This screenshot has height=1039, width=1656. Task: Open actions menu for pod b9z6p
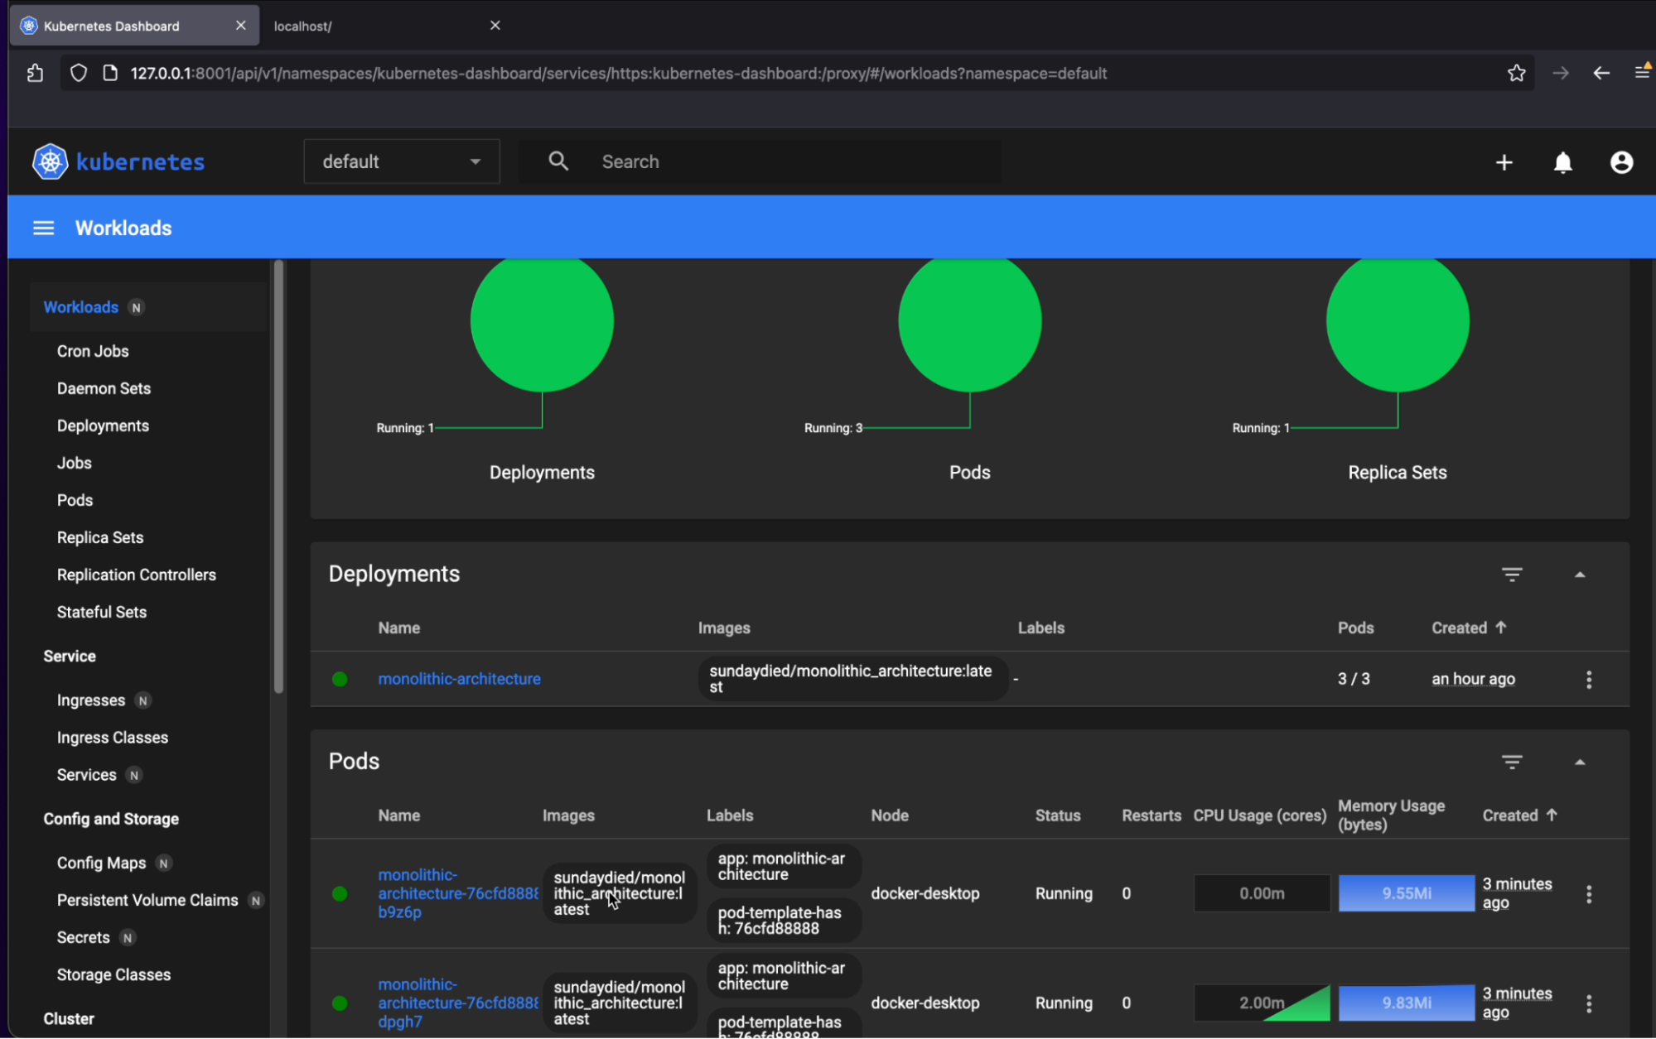point(1588,894)
